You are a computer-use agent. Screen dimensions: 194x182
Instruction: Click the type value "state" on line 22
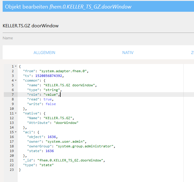(46, 165)
